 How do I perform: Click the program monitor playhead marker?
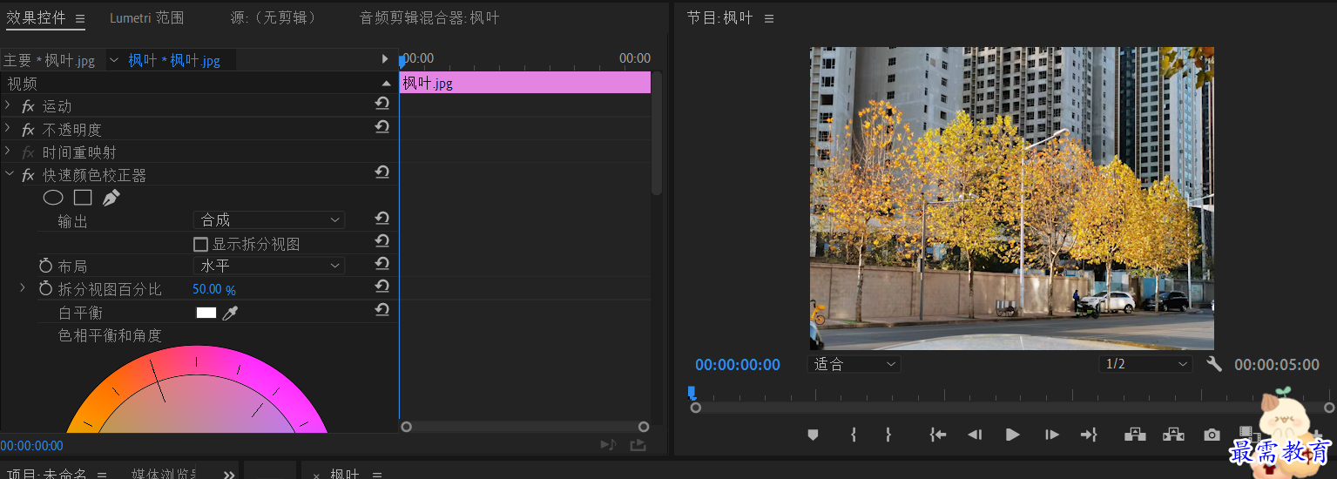[691, 392]
